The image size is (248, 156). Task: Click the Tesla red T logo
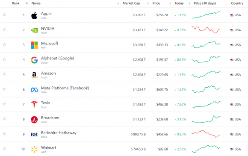coord(34,104)
